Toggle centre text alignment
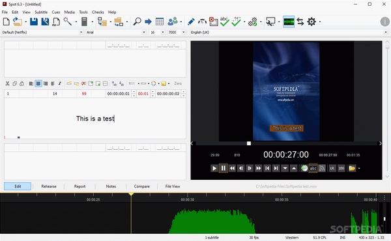The height and width of the screenshot is (241, 391). 38,83
